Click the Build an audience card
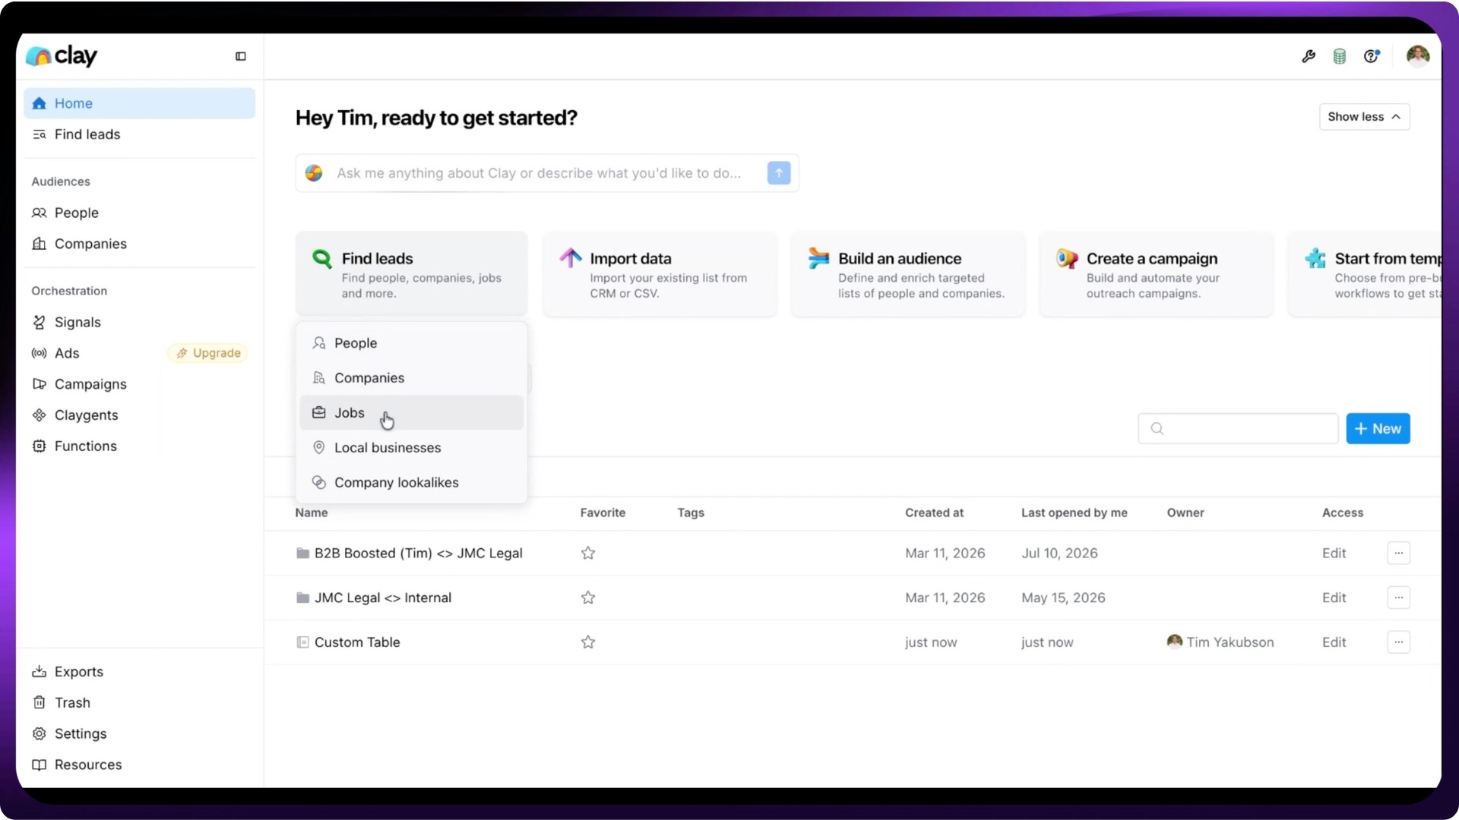 [908, 274]
